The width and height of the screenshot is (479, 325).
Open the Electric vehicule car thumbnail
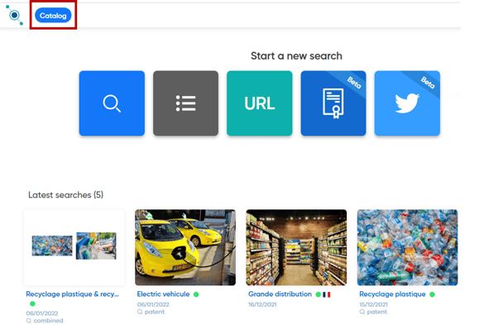[185, 247]
